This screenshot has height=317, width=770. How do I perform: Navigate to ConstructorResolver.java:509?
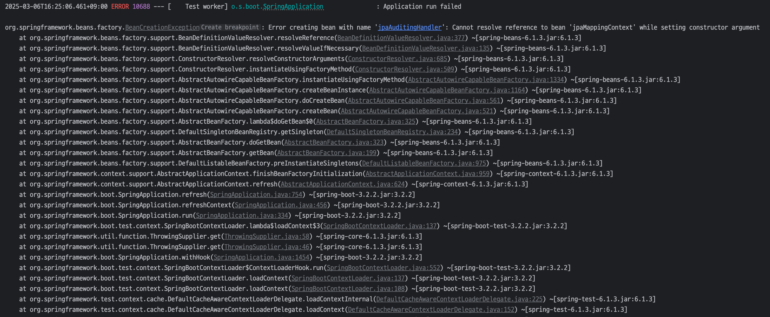(x=404, y=69)
